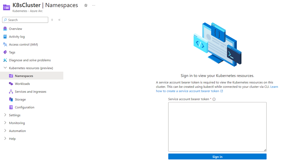Open Services and ingresses
288x161 pixels.
coord(30,92)
